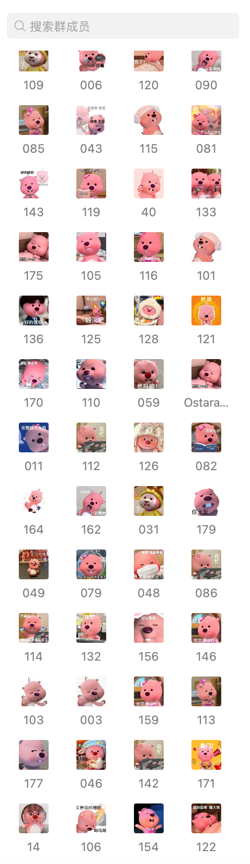Screen dimensions: 250x864
Task: Click the member name label 128
Action: pos(149,339)
